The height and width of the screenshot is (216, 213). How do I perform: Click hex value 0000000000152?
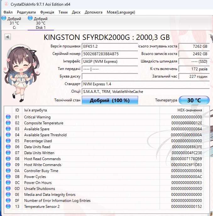187,207
